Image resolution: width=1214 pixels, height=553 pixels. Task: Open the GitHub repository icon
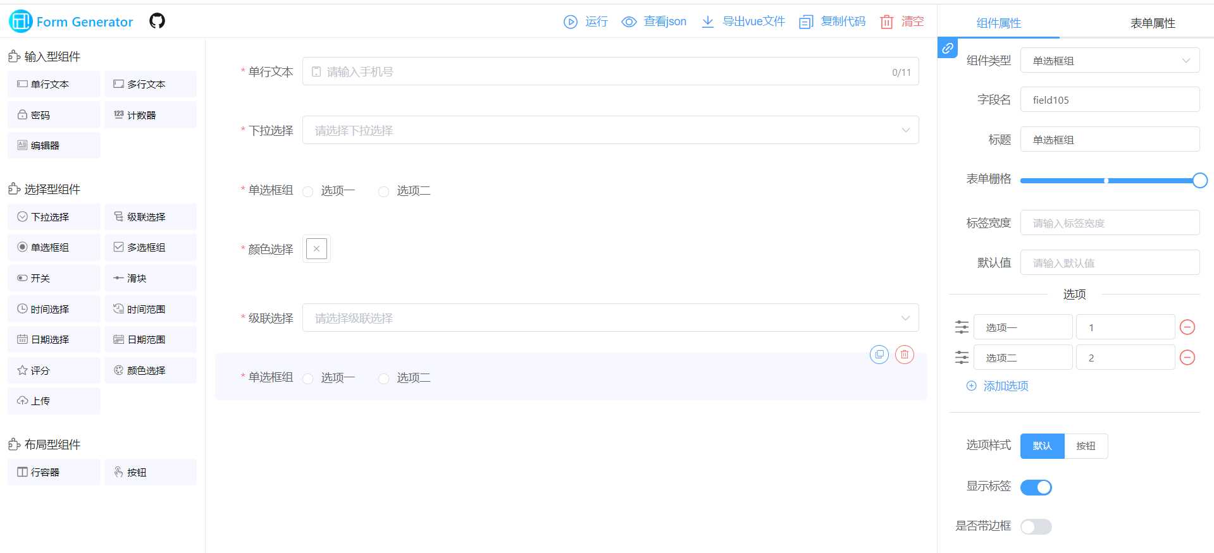[x=157, y=21]
